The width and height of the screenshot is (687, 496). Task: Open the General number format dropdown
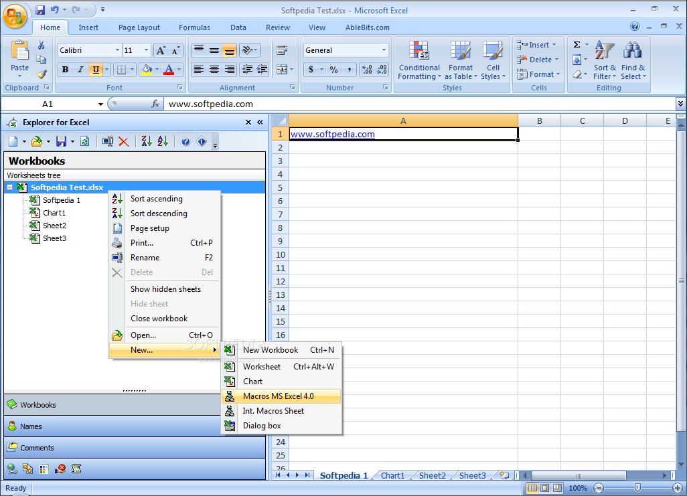(384, 50)
